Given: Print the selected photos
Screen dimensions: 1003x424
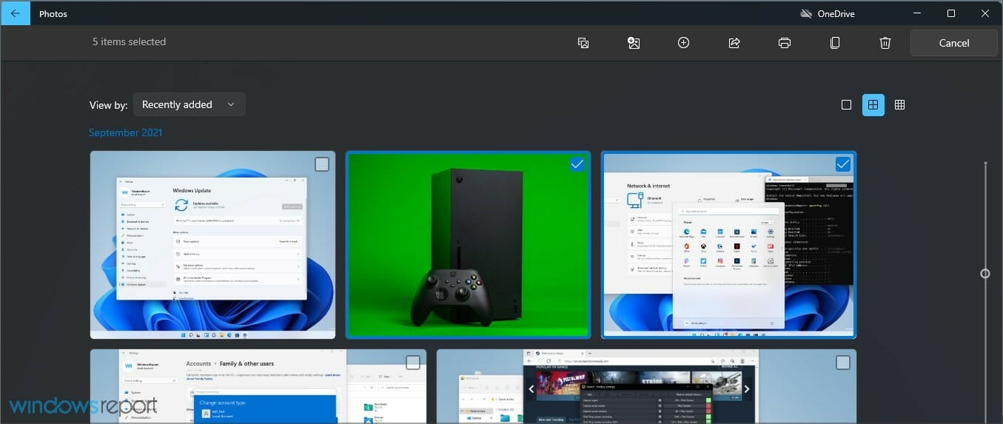Looking at the screenshot, I should [785, 43].
